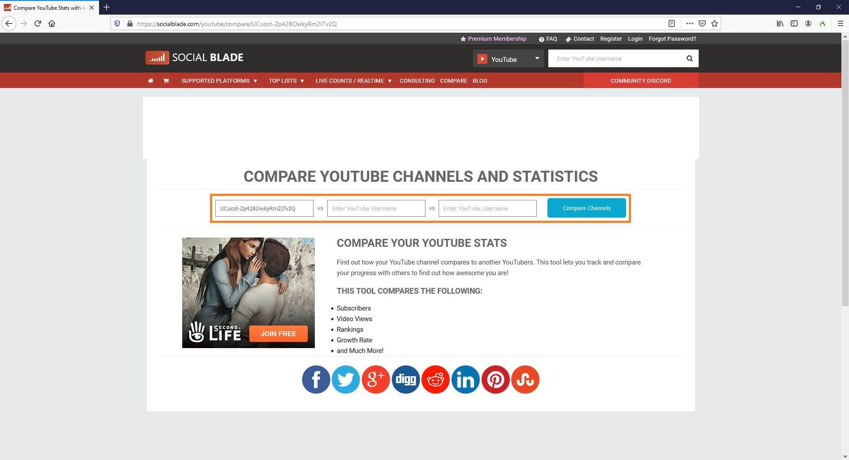Image resolution: width=849 pixels, height=460 pixels.
Task: Click the Contact link
Action: click(580, 39)
